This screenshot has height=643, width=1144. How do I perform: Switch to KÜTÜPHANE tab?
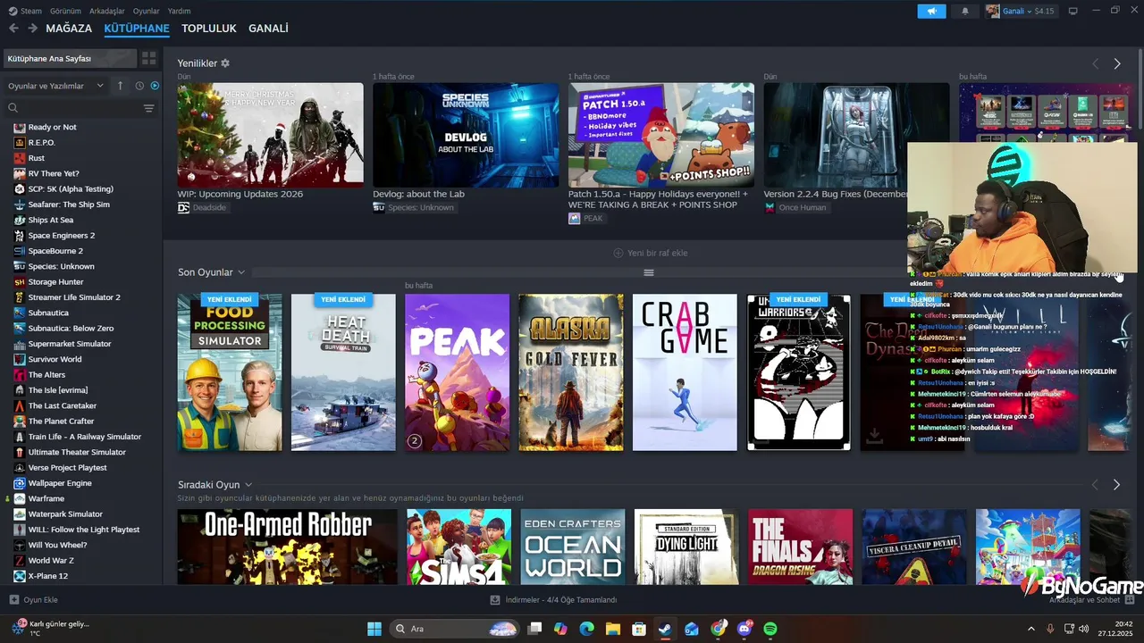(x=137, y=29)
